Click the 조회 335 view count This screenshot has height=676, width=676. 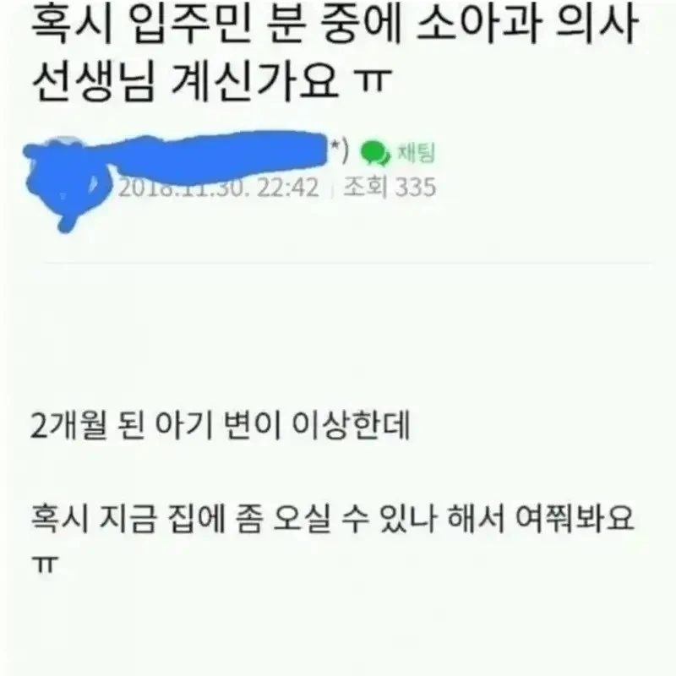(390, 188)
